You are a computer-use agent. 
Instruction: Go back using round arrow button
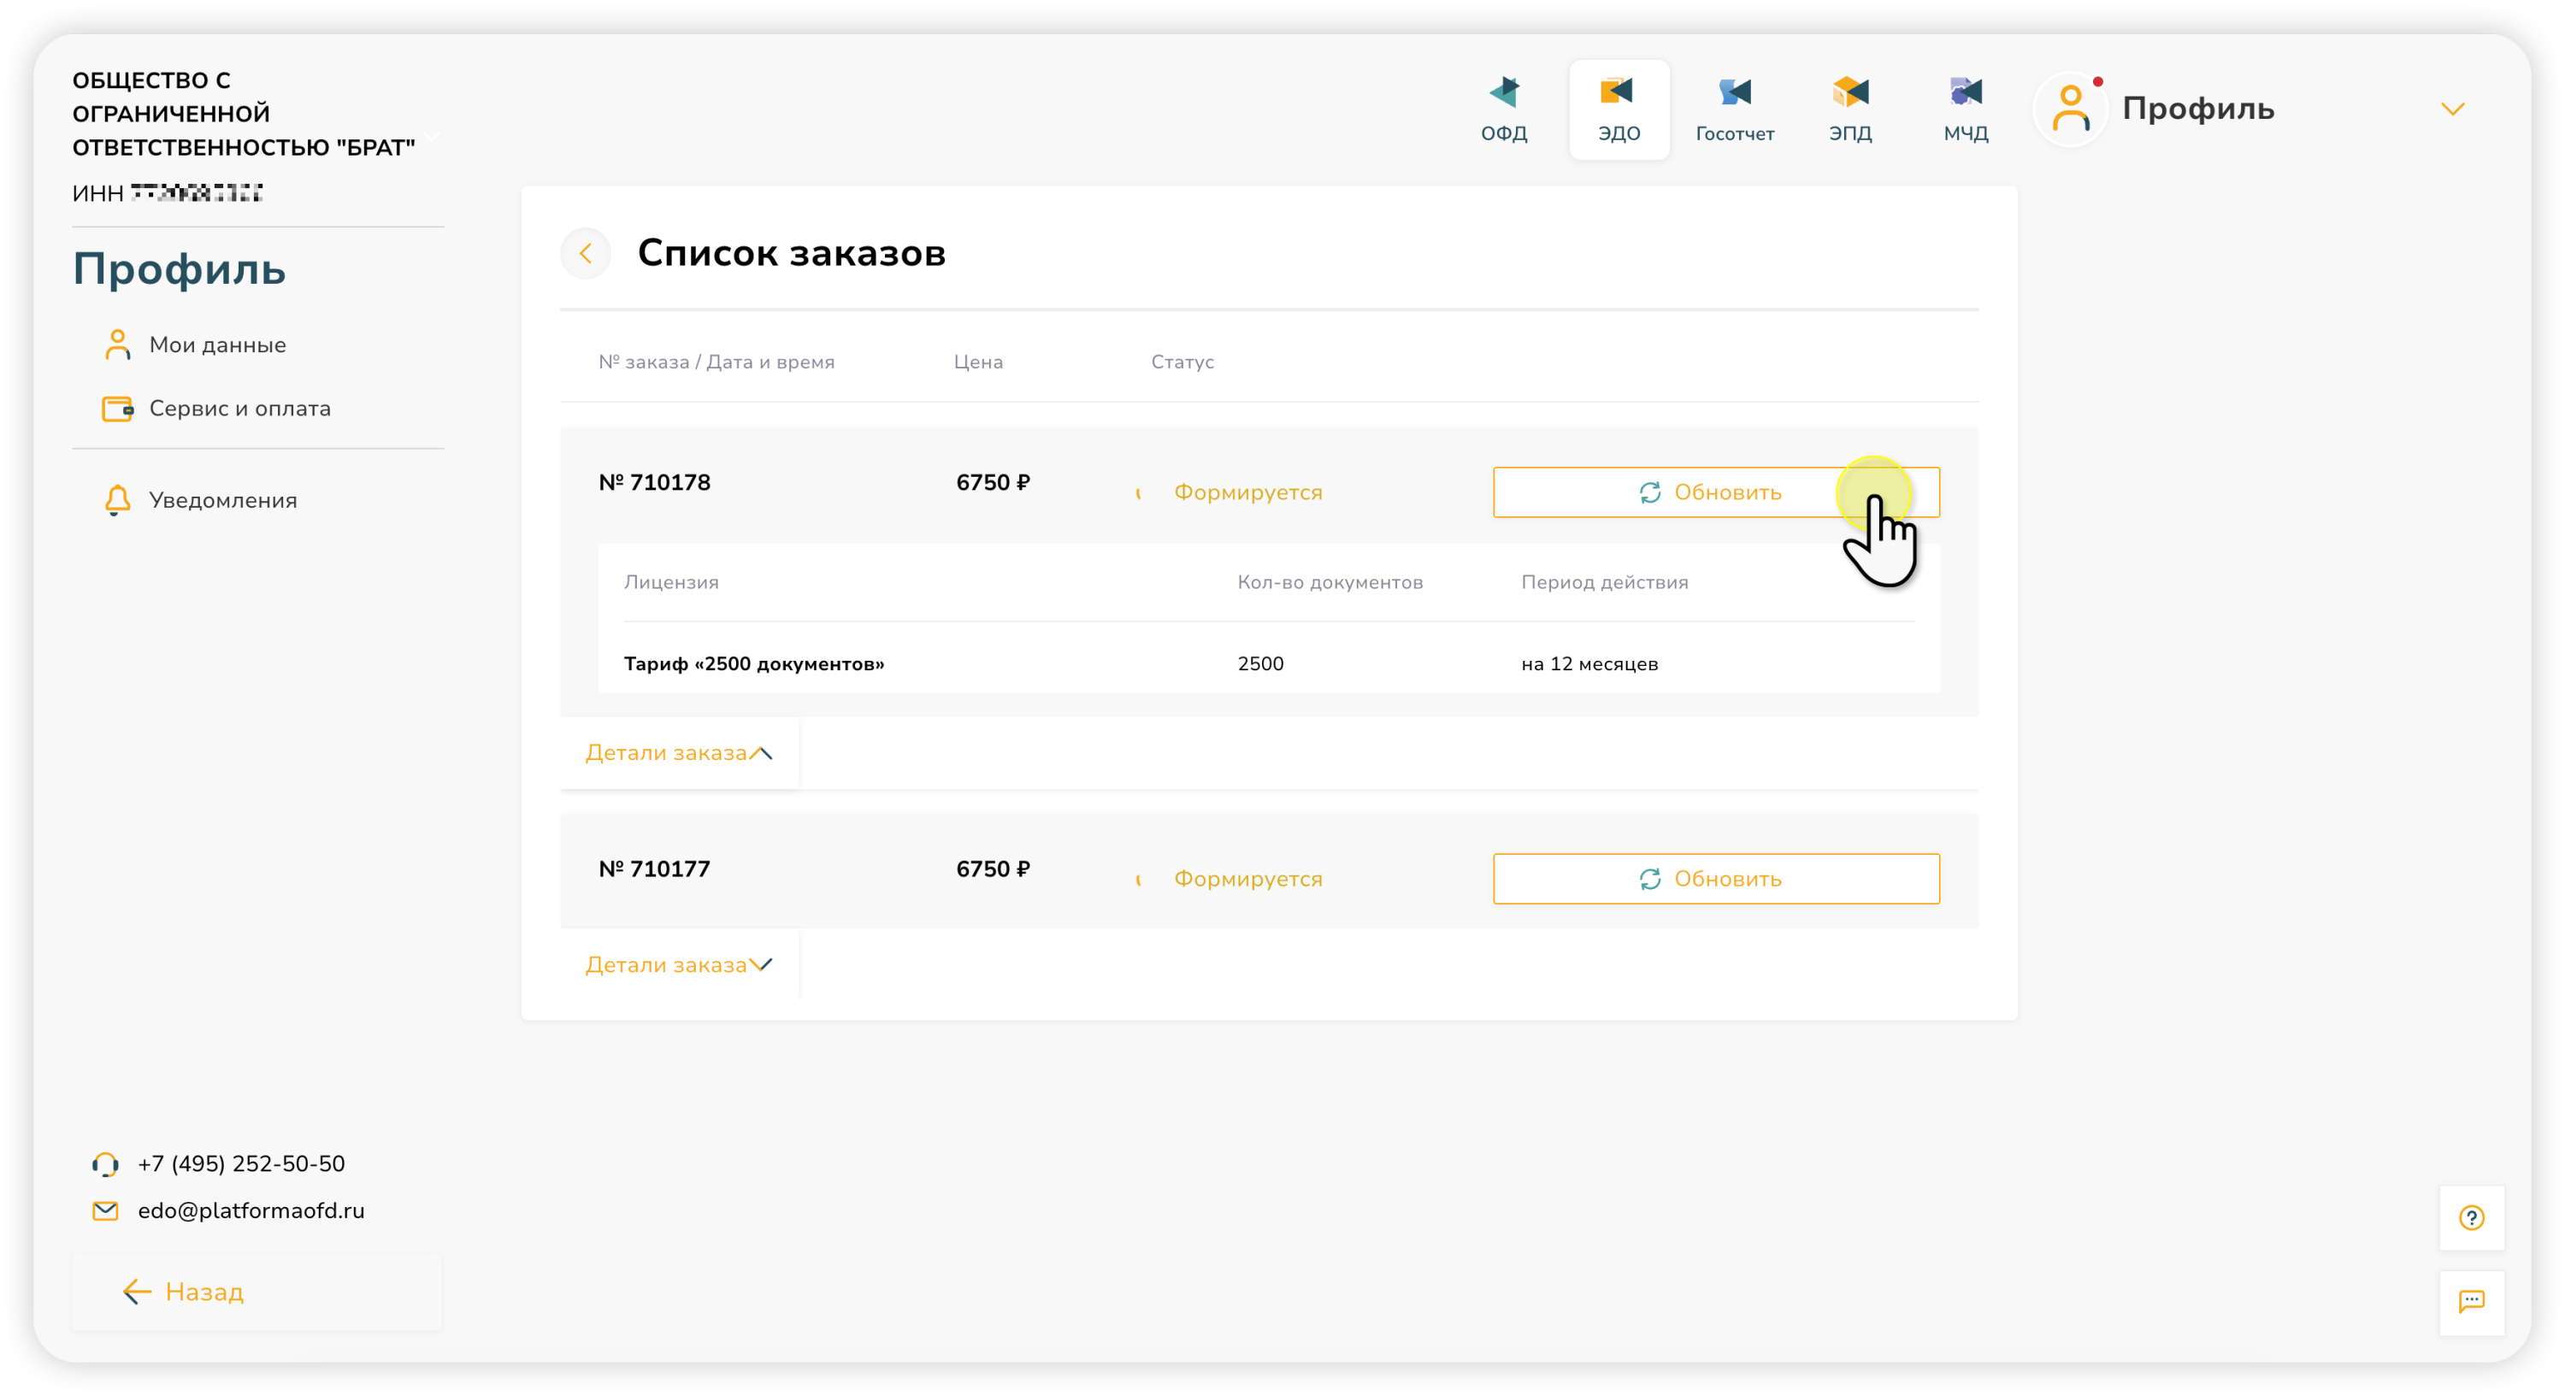tap(586, 253)
